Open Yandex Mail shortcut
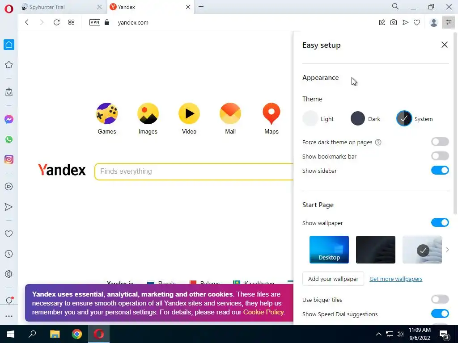 [x=230, y=119]
